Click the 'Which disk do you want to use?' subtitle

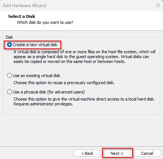point(45,22)
